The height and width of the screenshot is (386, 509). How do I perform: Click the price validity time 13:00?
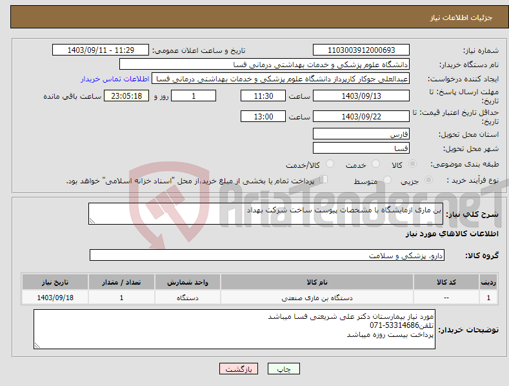coord(263,116)
